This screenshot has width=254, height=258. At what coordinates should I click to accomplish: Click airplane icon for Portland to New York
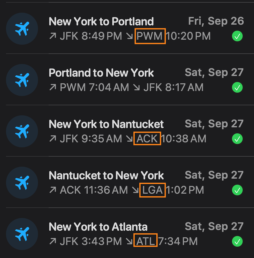click(22, 80)
